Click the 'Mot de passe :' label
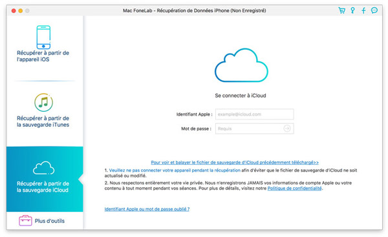 coord(196,129)
